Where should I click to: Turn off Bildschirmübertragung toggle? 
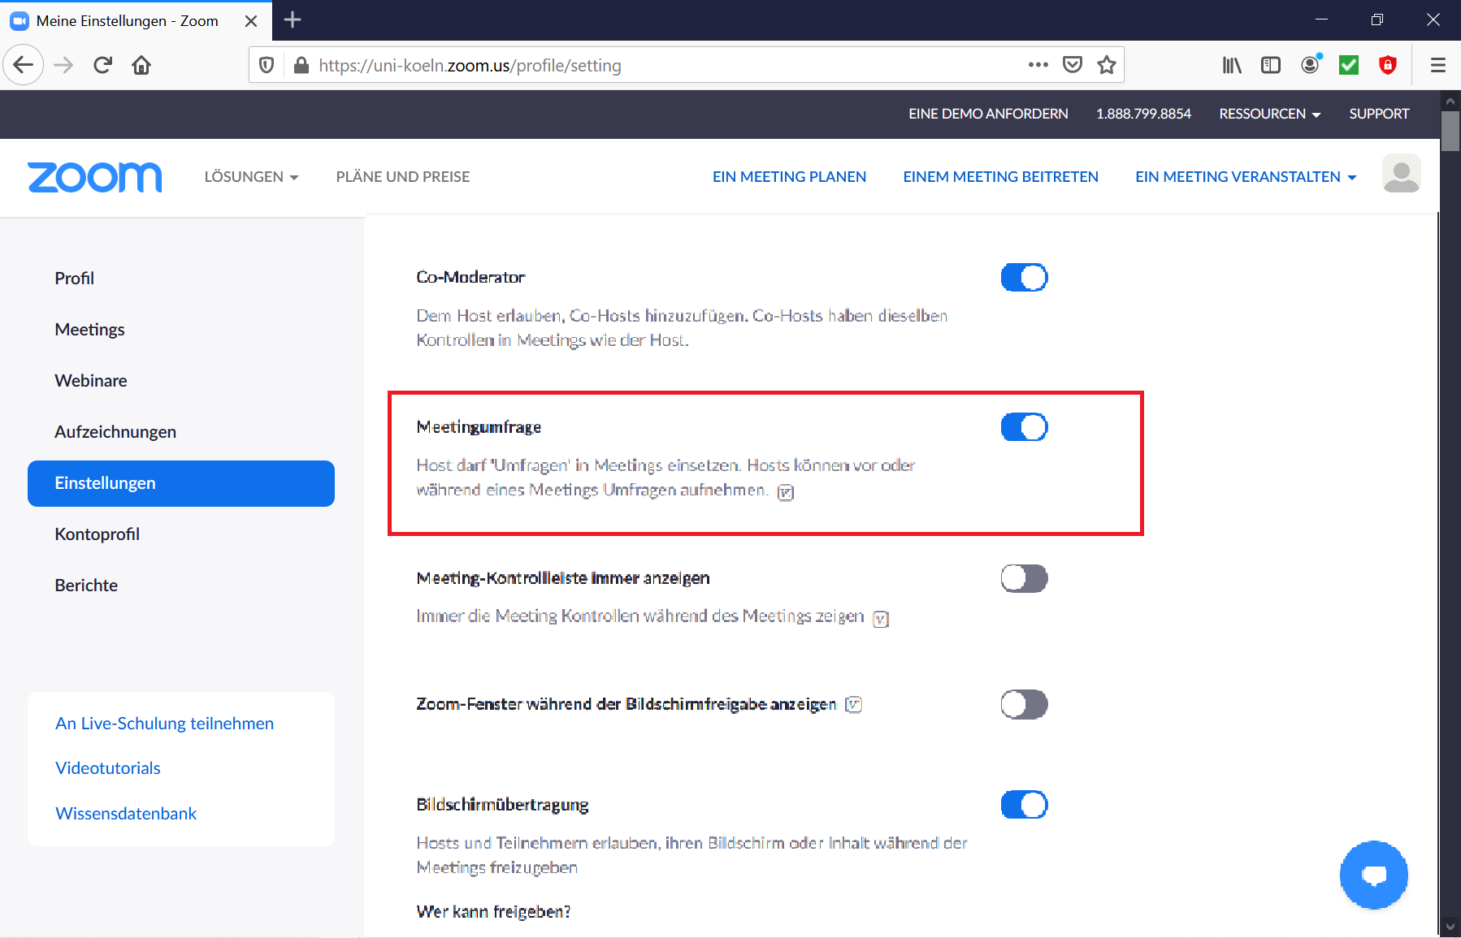pyautogui.click(x=1024, y=805)
